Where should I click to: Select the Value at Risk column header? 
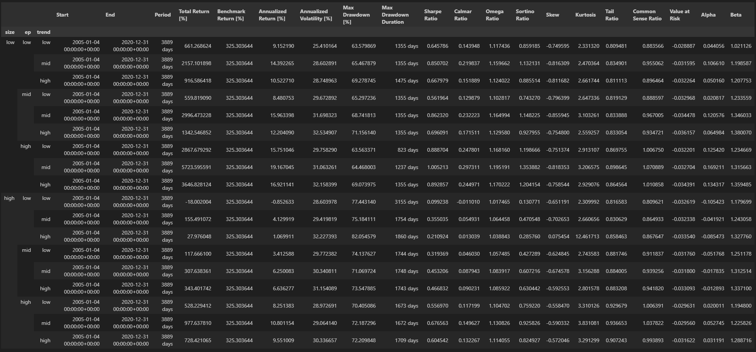pos(679,15)
